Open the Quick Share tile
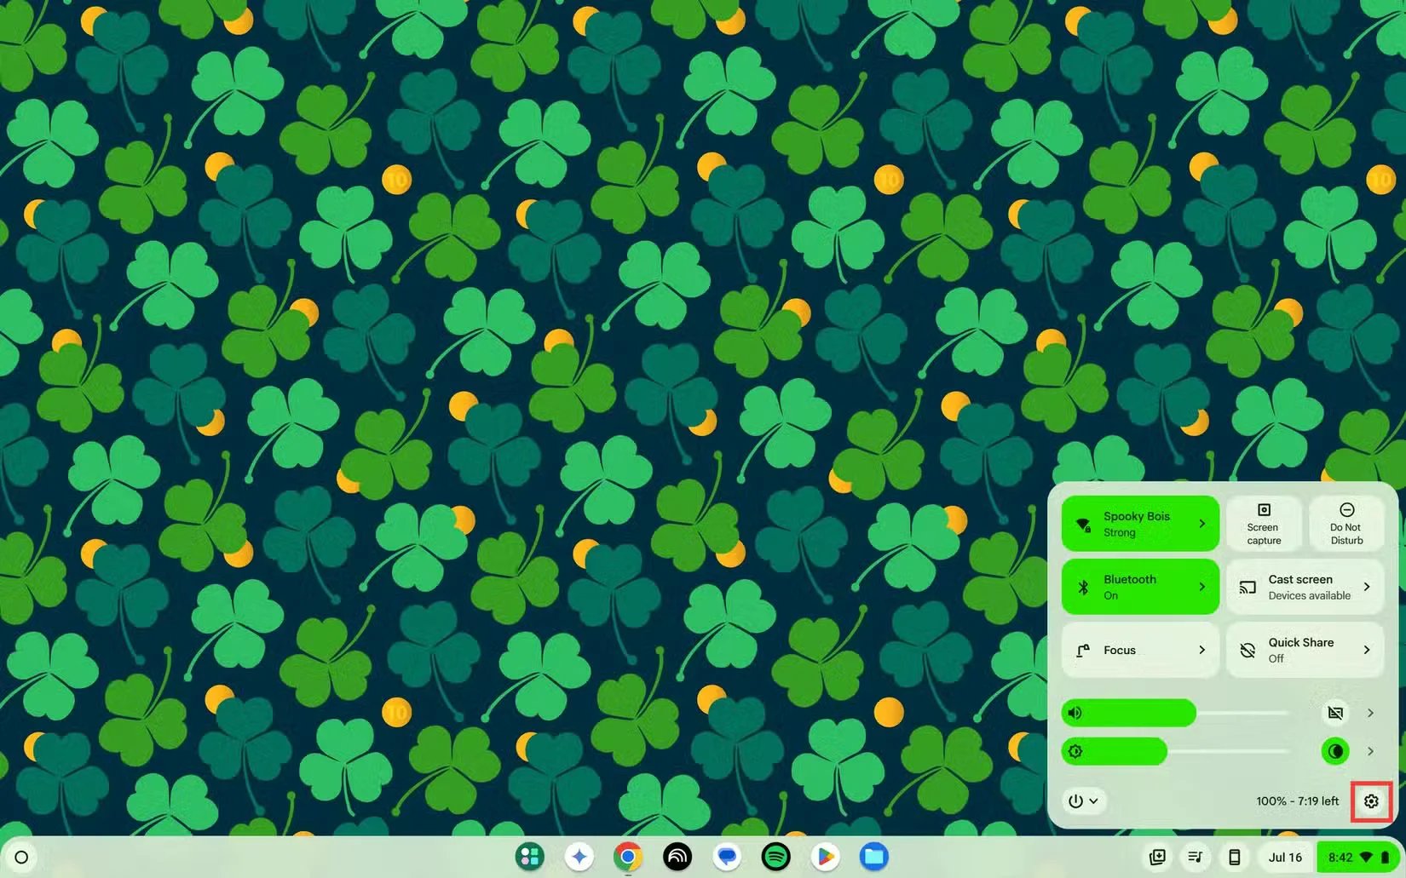This screenshot has height=878, width=1406. (1304, 650)
